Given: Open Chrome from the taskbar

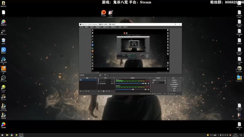Looking at the screenshot, I should pos(12,135).
